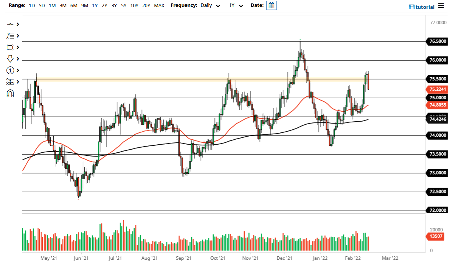This screenshot has height=264, width=451.
Task: Click the 10Y range button
Action: (x=134, y=6)
